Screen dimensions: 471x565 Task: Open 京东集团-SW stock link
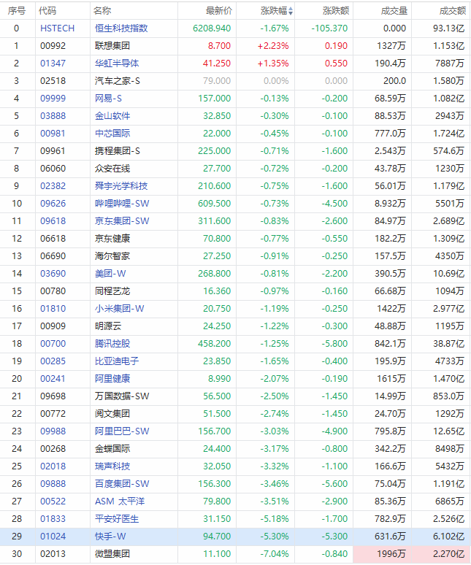(x=122, y=221)
